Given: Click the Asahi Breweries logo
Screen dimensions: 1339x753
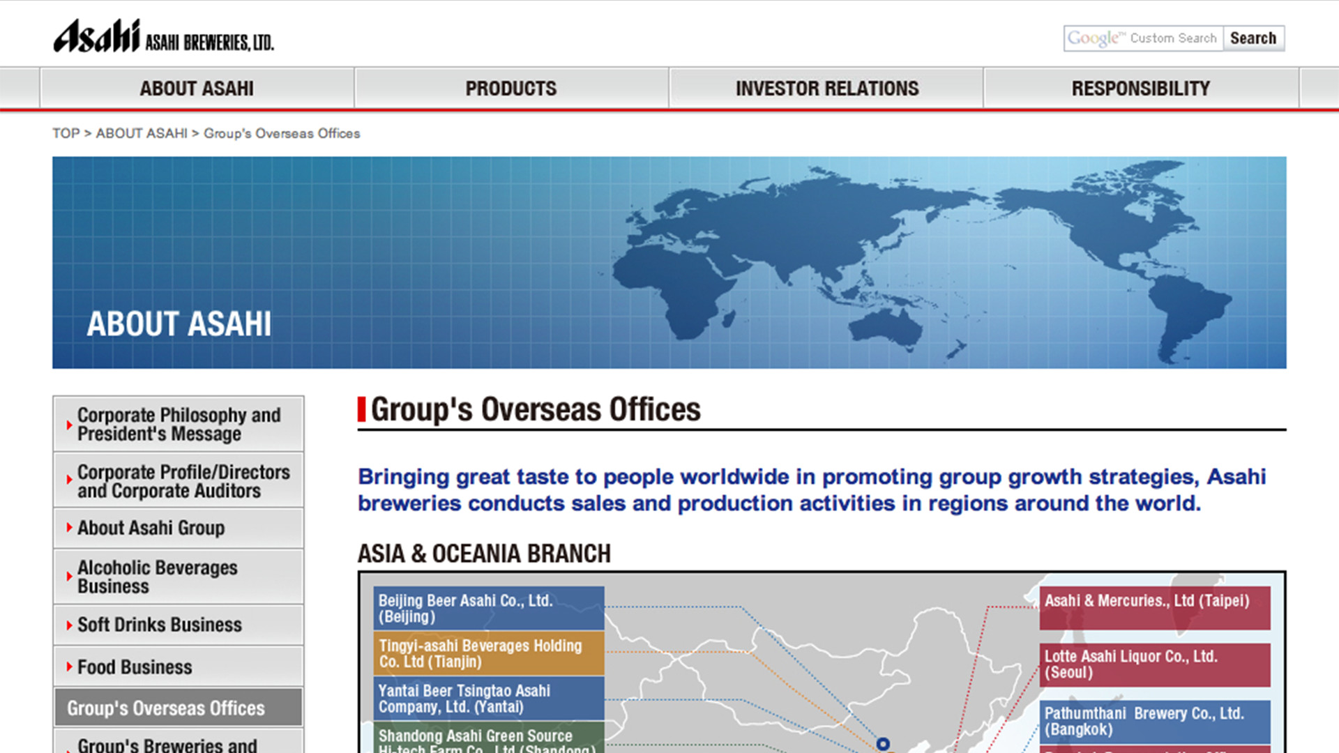Looking at the screenshot, I should click(x=164, y=36).
